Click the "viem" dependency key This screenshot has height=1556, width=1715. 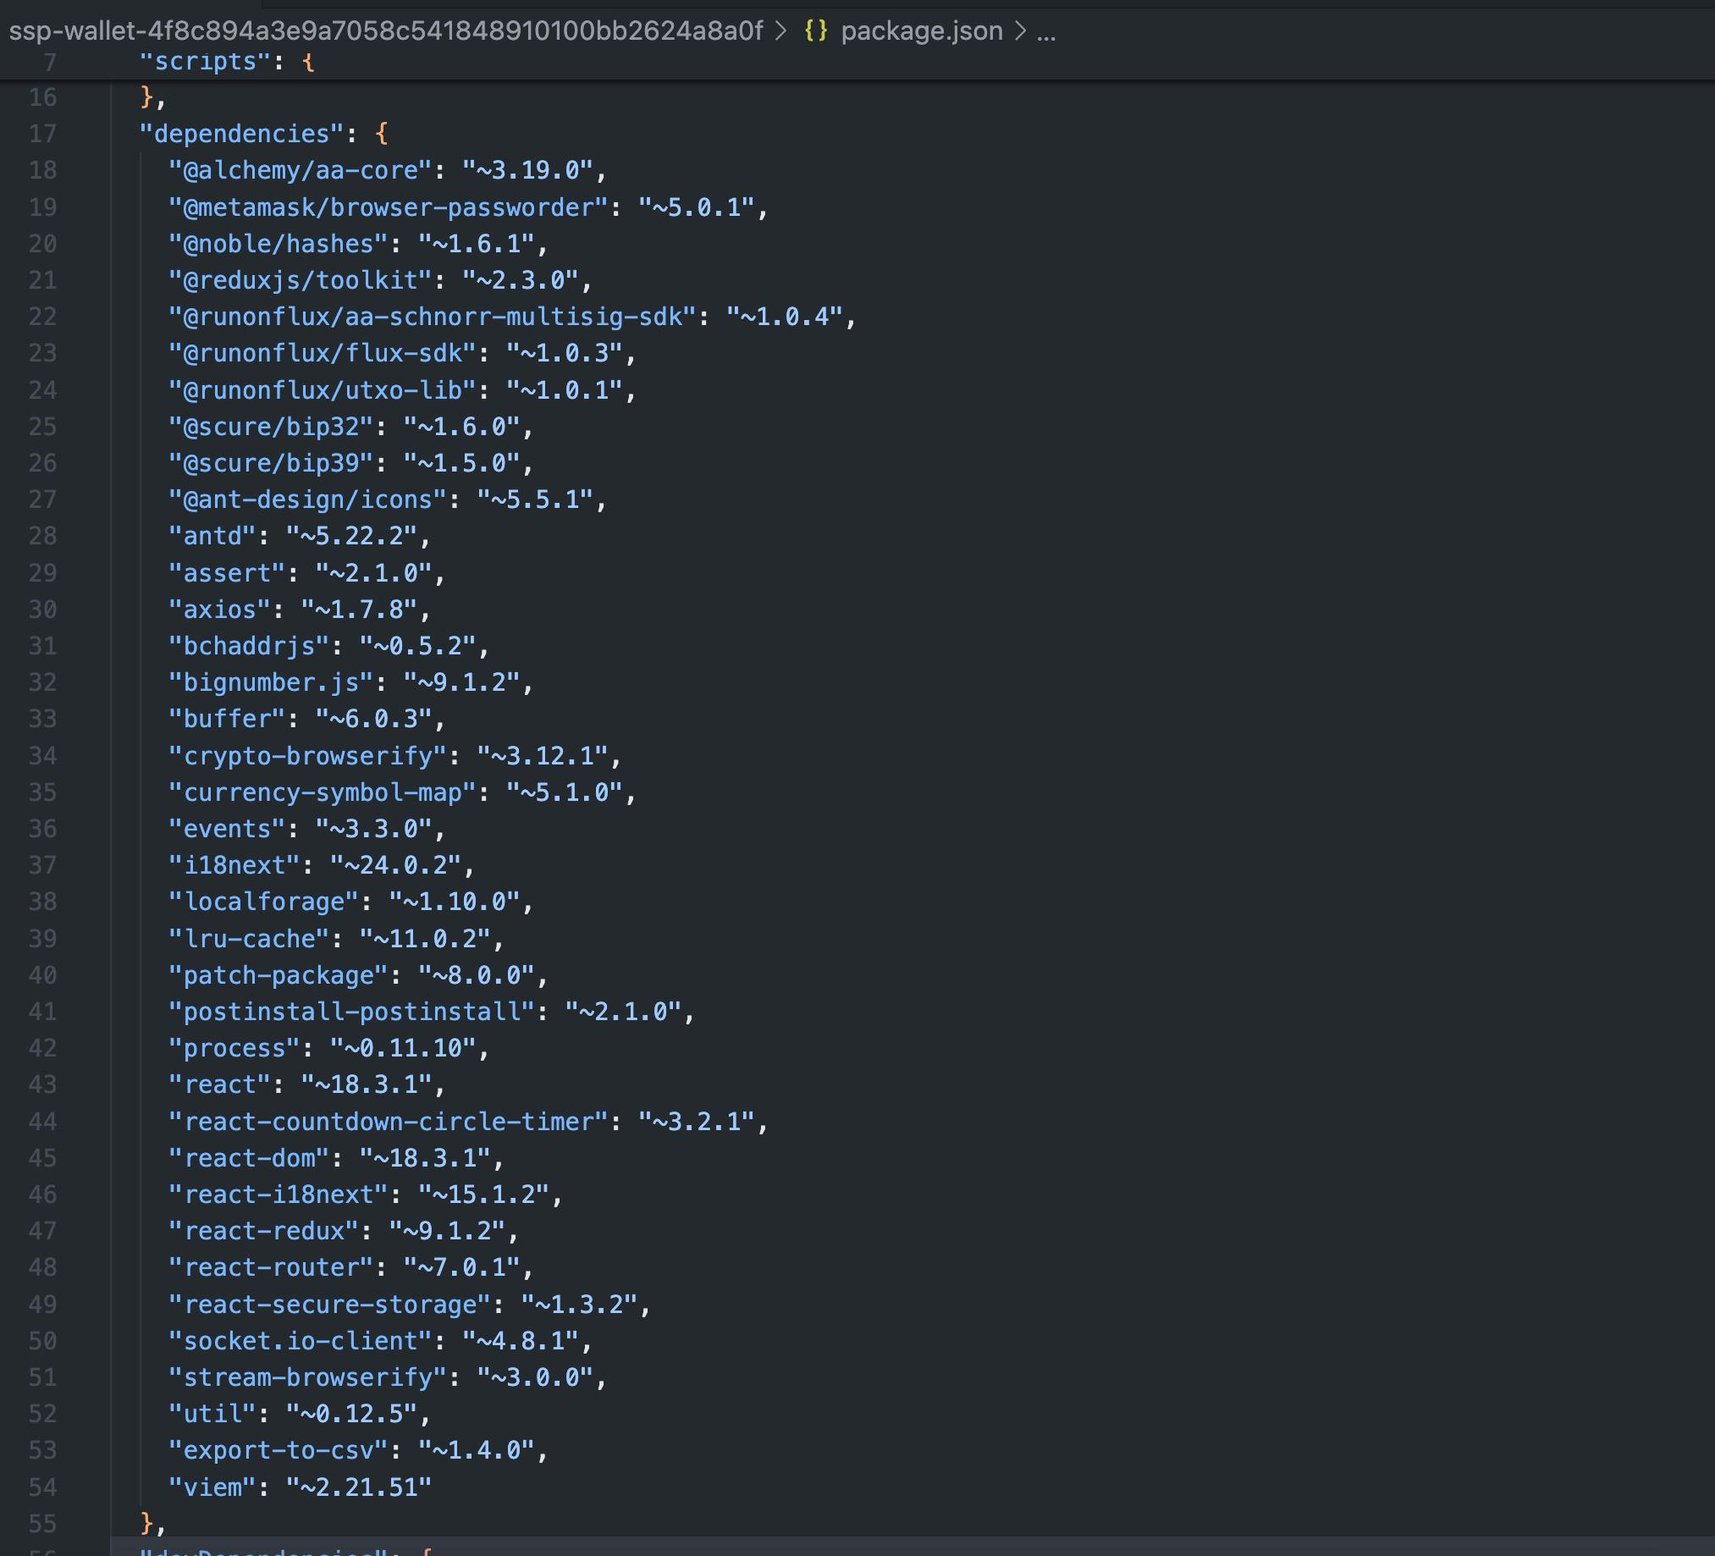(212, 1487)
